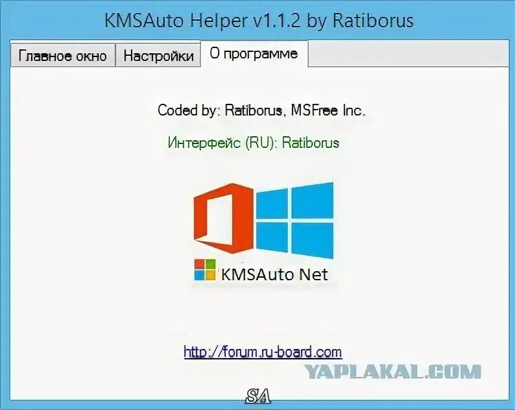The image size is (515, 410).
Task: Click the Coded by Ratiborus text
Action: pyautogui.click(x=261, y=110)
